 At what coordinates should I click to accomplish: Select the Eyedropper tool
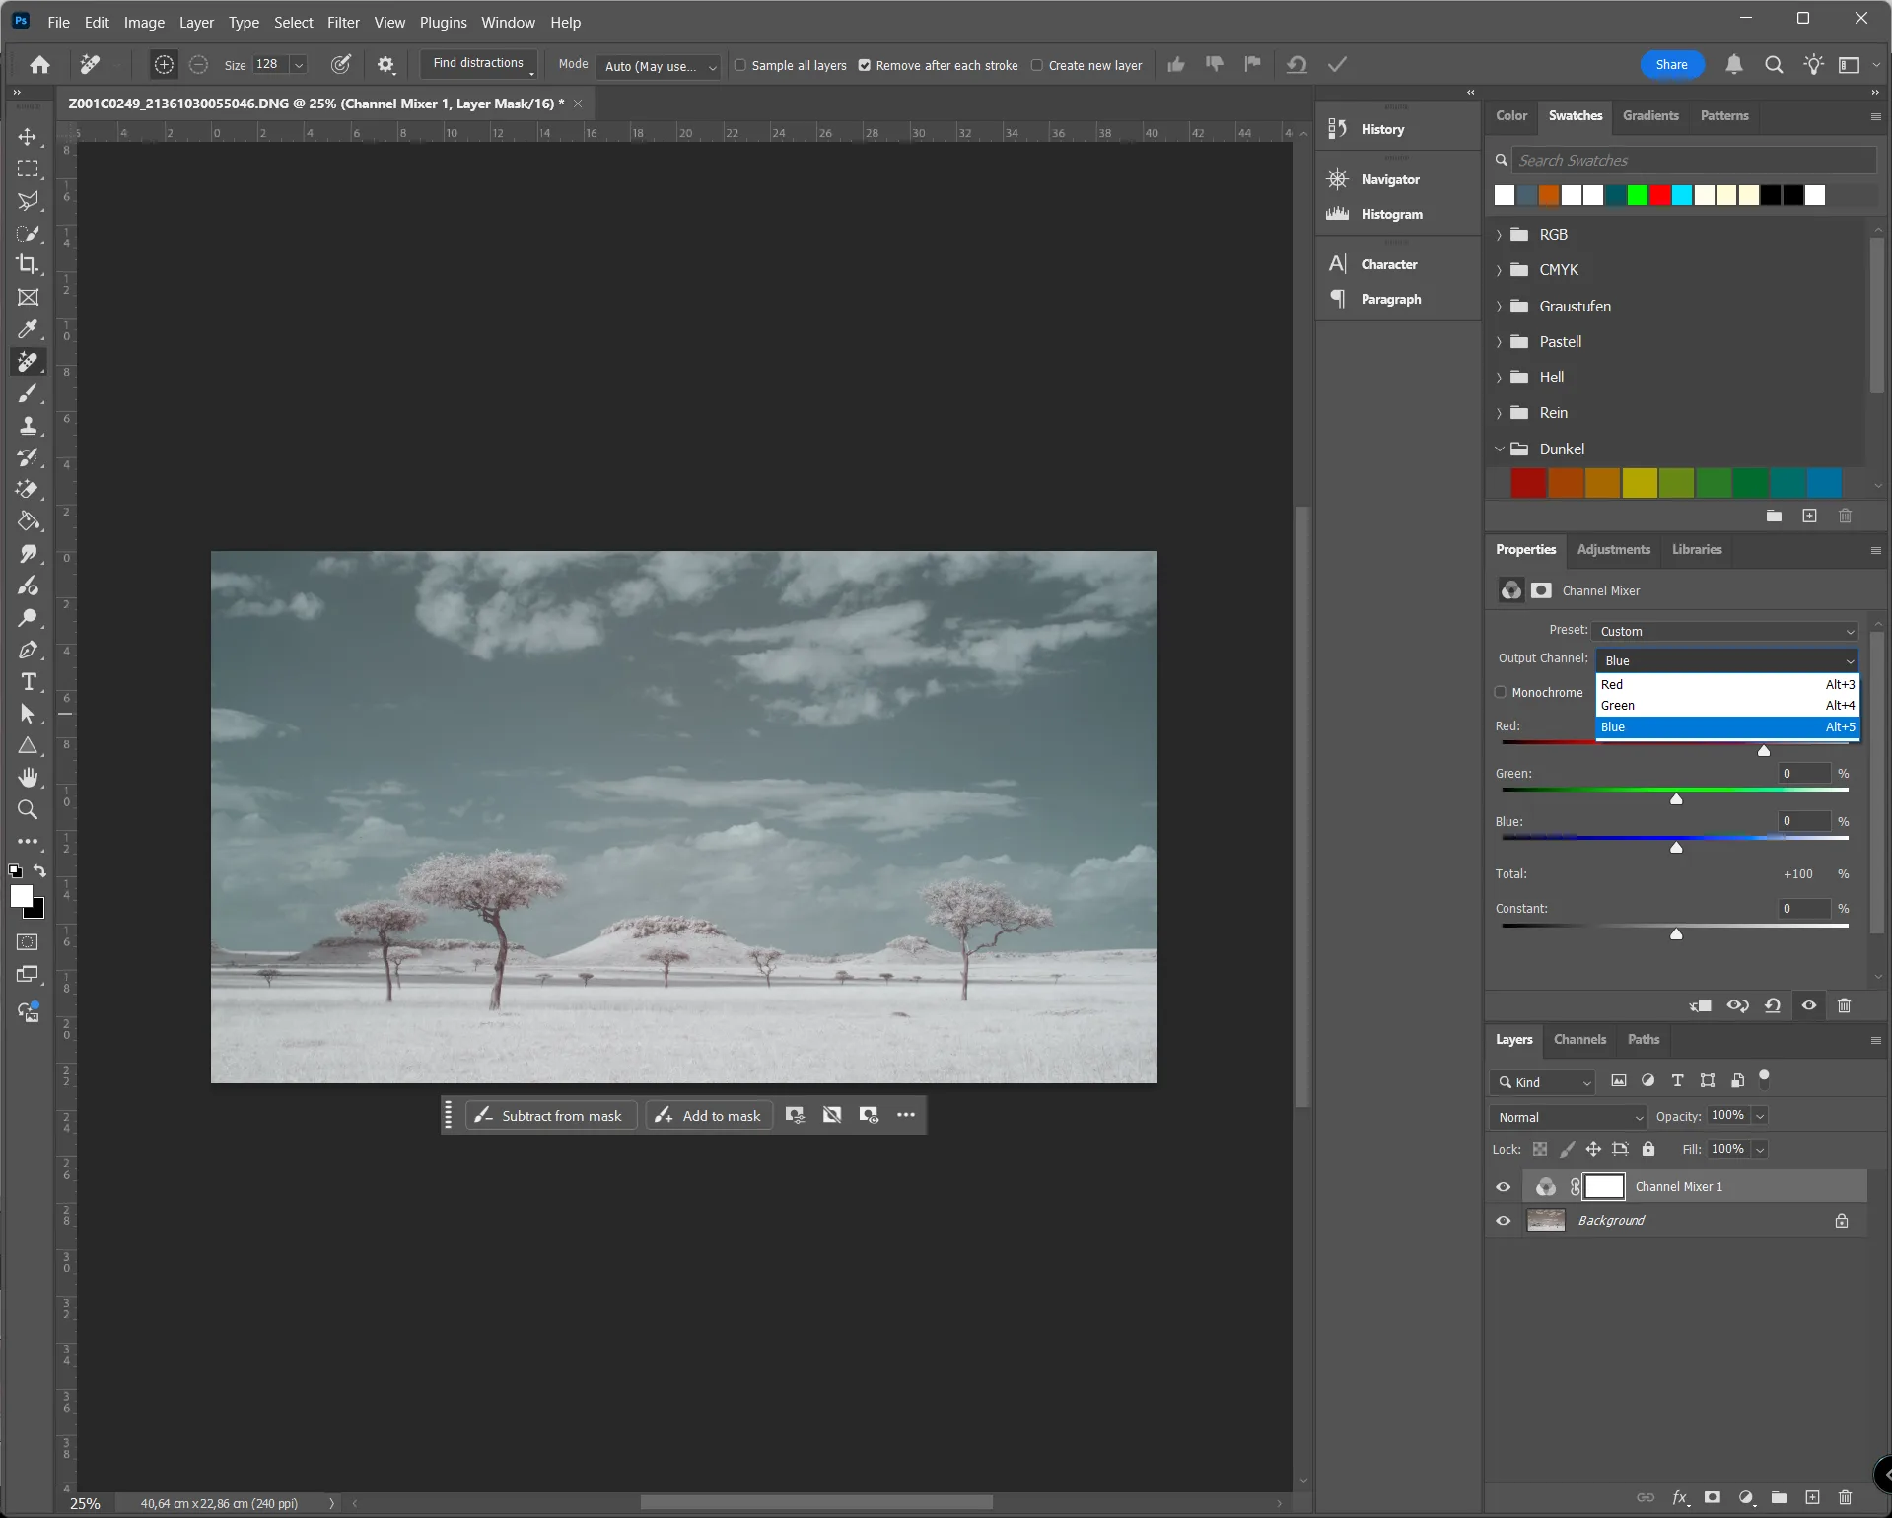(28, 329)
